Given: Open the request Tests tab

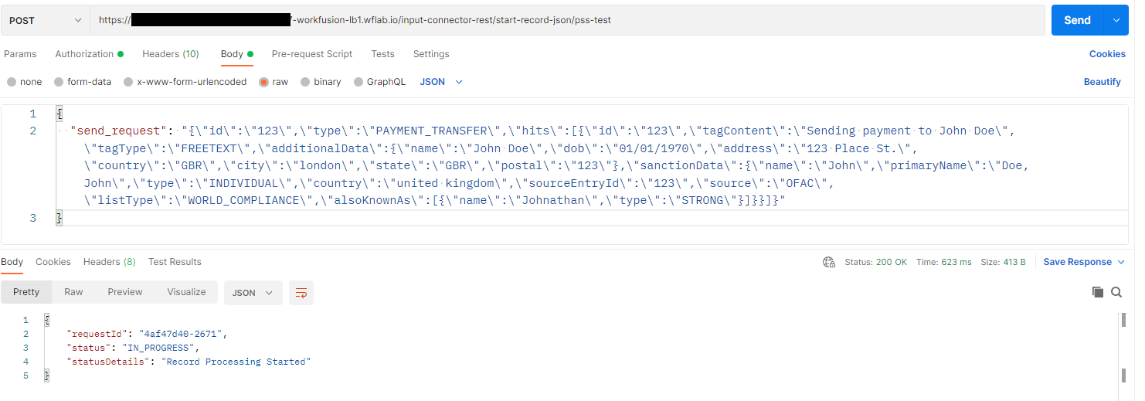Looking at the screenshot, I should (x=382, y=54).
